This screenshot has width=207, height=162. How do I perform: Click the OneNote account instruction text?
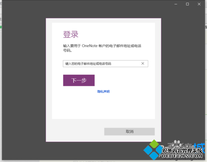click(102, 48)
